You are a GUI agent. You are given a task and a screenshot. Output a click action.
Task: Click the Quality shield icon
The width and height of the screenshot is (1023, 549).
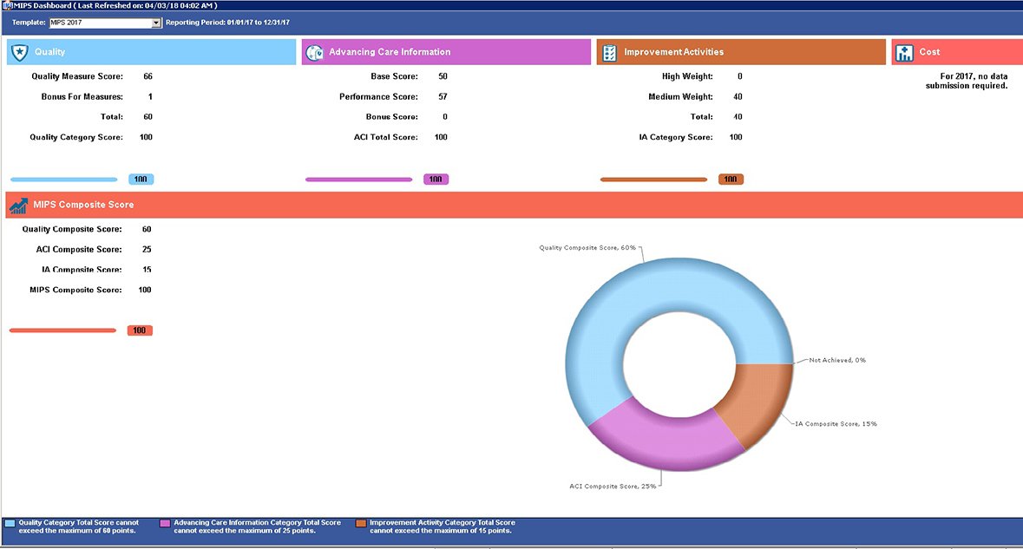(19, 51)
